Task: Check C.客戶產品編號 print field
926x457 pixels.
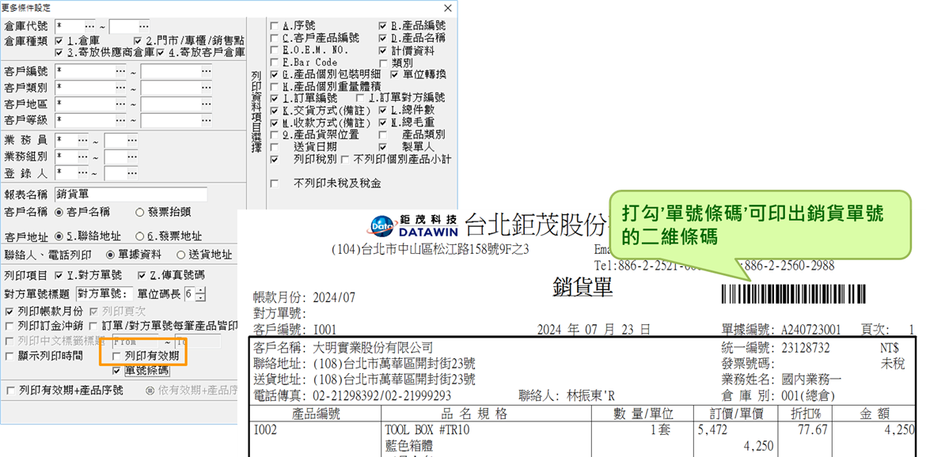Action: [274, 38]
